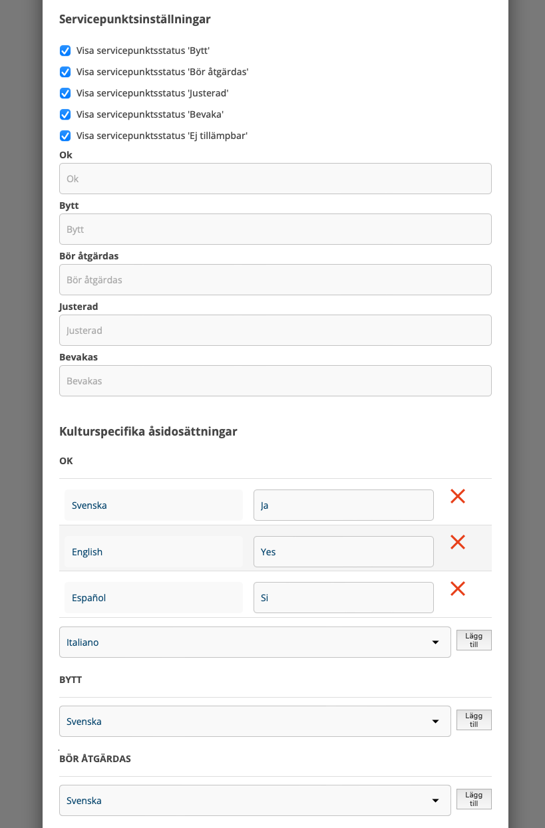Screen dimensions: 545x828
Task: Open the Italiano language dropdown under OK
Action: pyautogui.click(x=255, y=642)
